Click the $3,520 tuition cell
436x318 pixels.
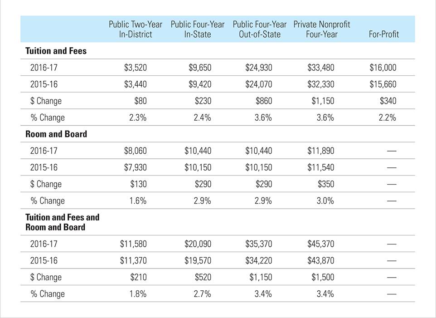(x=136, y=67)
